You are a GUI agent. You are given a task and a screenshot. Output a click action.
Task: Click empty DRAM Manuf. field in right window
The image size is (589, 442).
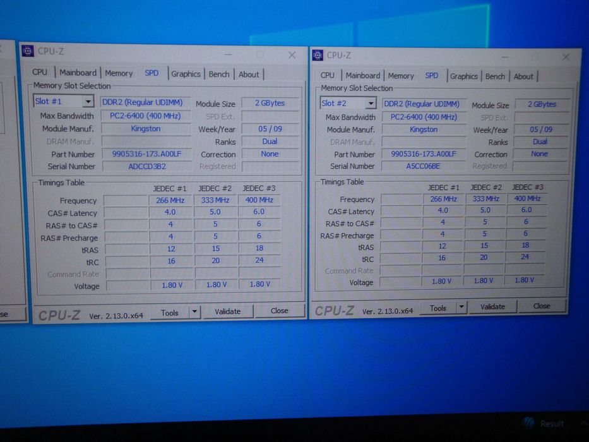[x=424, y=141]
